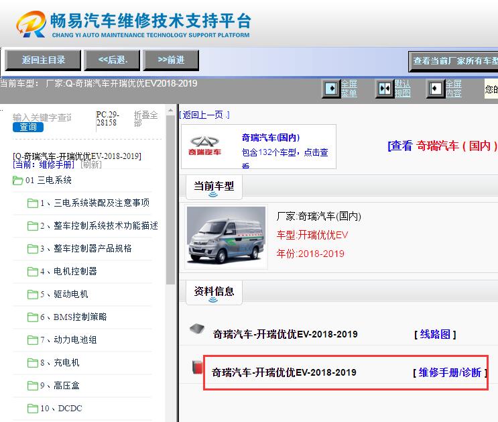The width and height of the screenshot is (498, 422).
Task: Expand folder icon for 电机控制器
Action: click(32, 272)
